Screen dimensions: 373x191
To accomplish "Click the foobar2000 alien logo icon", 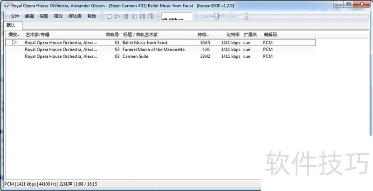I will point(7,6).
